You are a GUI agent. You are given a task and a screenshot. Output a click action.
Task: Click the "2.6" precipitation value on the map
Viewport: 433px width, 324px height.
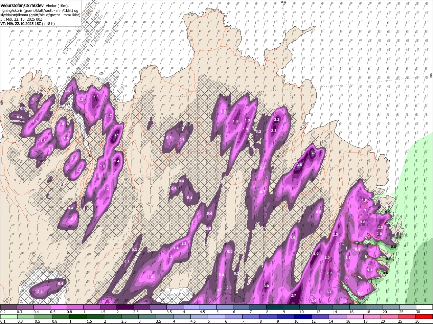click(316, 254)
